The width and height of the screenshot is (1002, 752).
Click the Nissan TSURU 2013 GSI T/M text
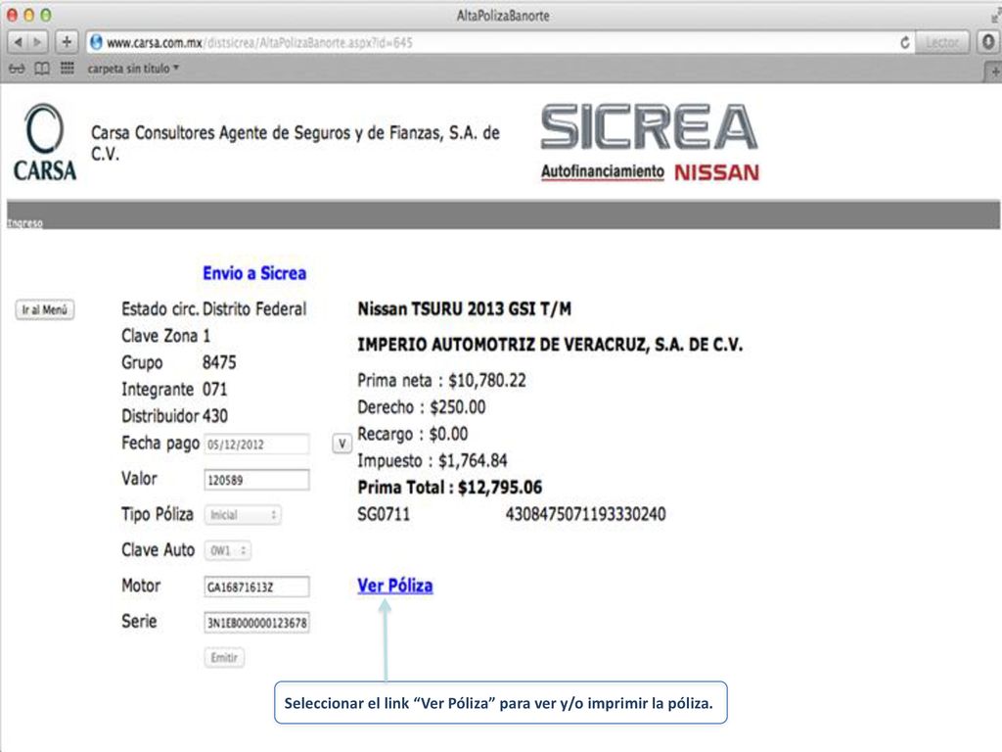(465, 308)
